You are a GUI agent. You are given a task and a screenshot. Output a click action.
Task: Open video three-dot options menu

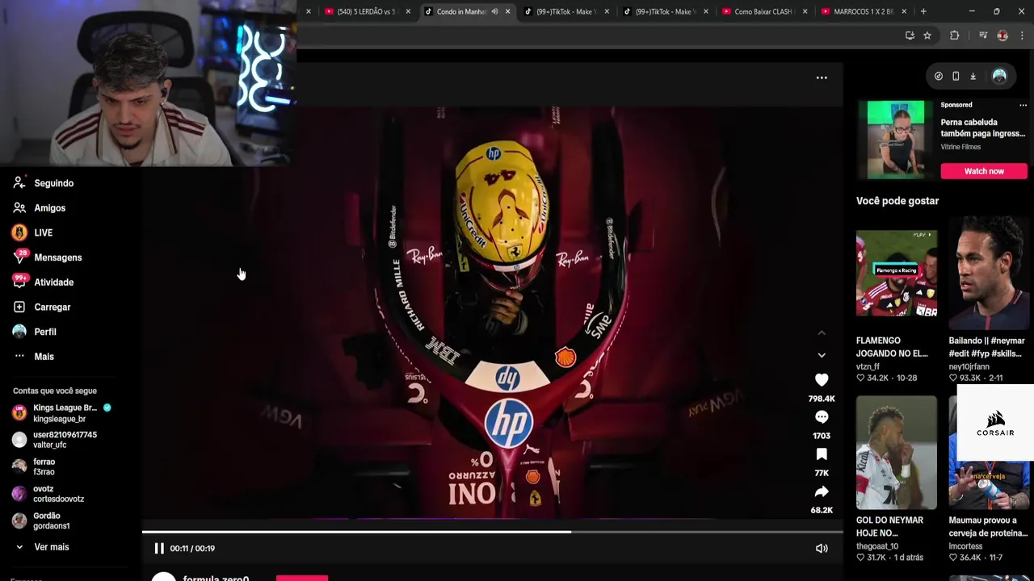click(x=822, y=77)
